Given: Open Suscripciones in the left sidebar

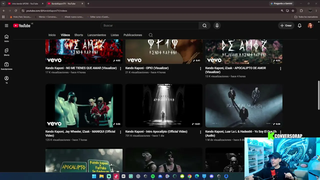Looking at the screenshot, I should tap(6, 66).
